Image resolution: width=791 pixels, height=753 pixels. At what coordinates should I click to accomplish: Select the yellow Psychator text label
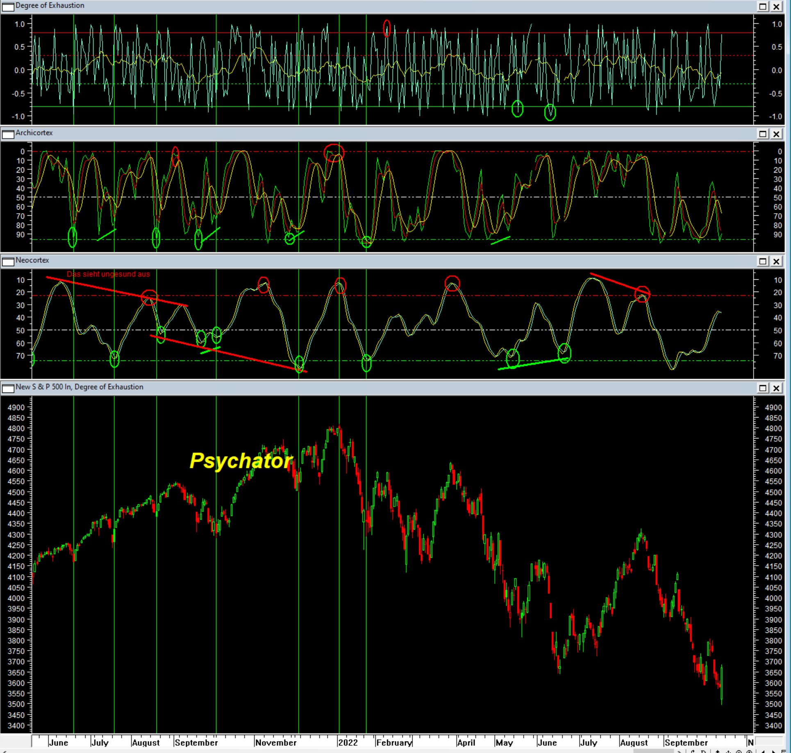(241, 461)
